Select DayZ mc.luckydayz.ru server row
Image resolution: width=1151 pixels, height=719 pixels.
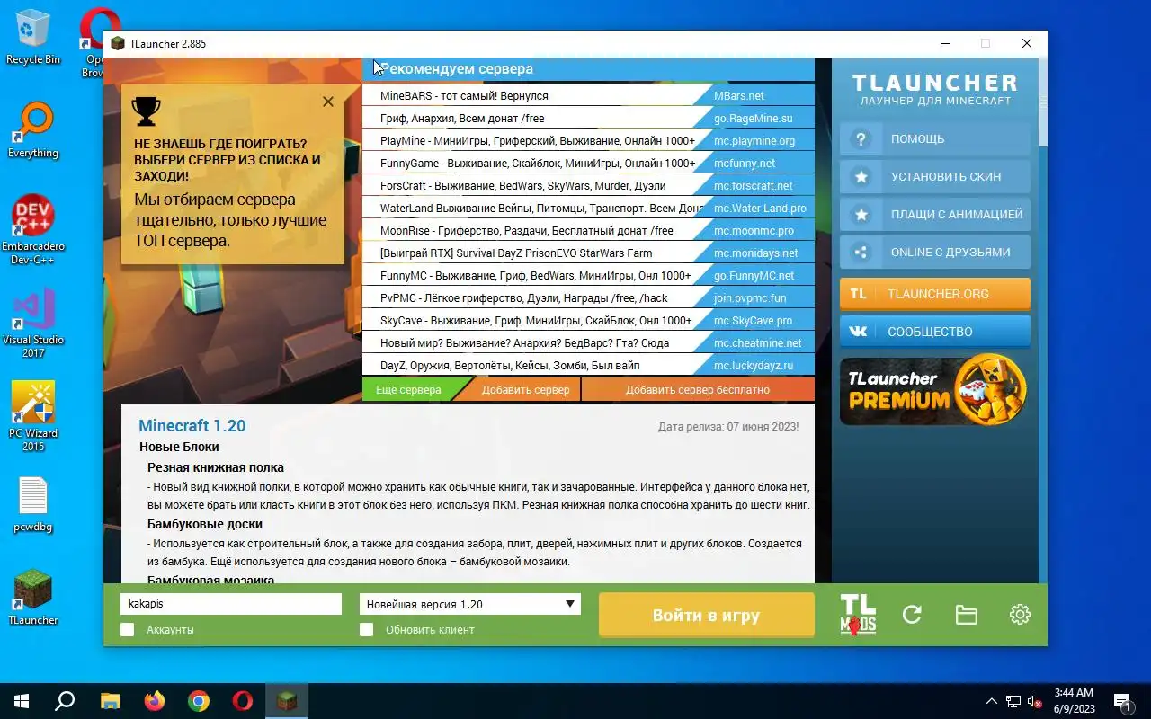point(588,365)
